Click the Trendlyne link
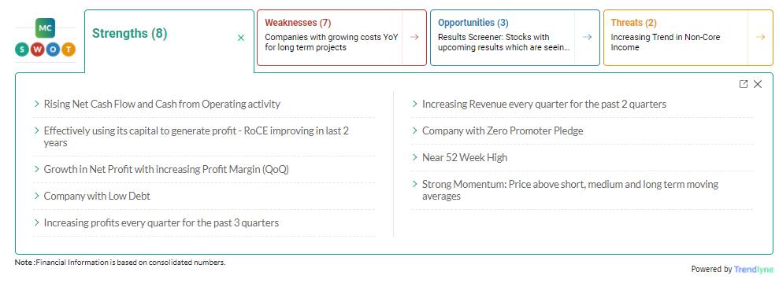Image resolution: width=779 pixels, height=283 pixels. pyautogui.click(x=754, y=269)
